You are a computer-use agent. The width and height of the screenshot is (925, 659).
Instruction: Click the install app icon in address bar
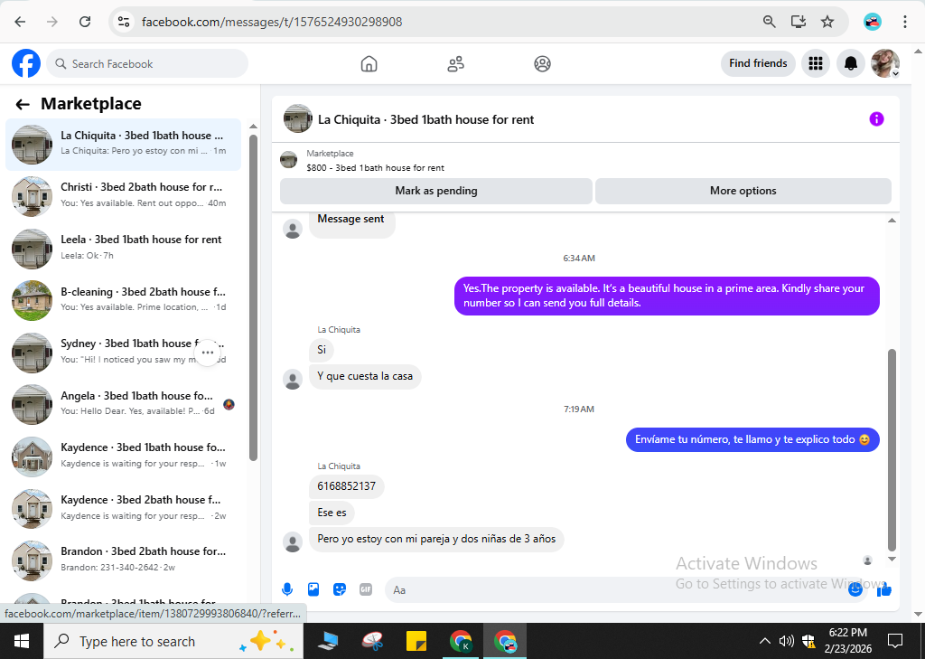(799, 22)
